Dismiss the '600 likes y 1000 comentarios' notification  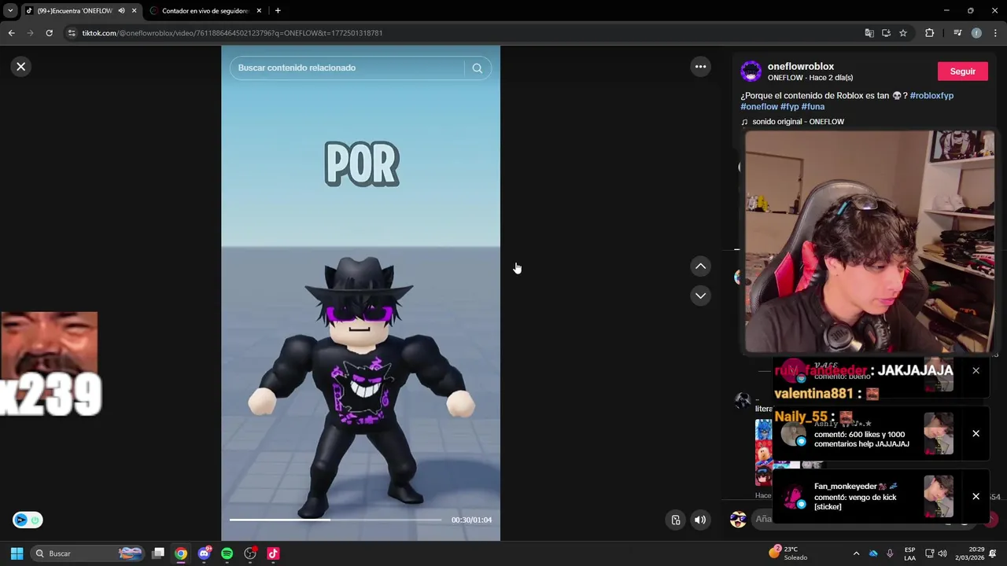976,433
